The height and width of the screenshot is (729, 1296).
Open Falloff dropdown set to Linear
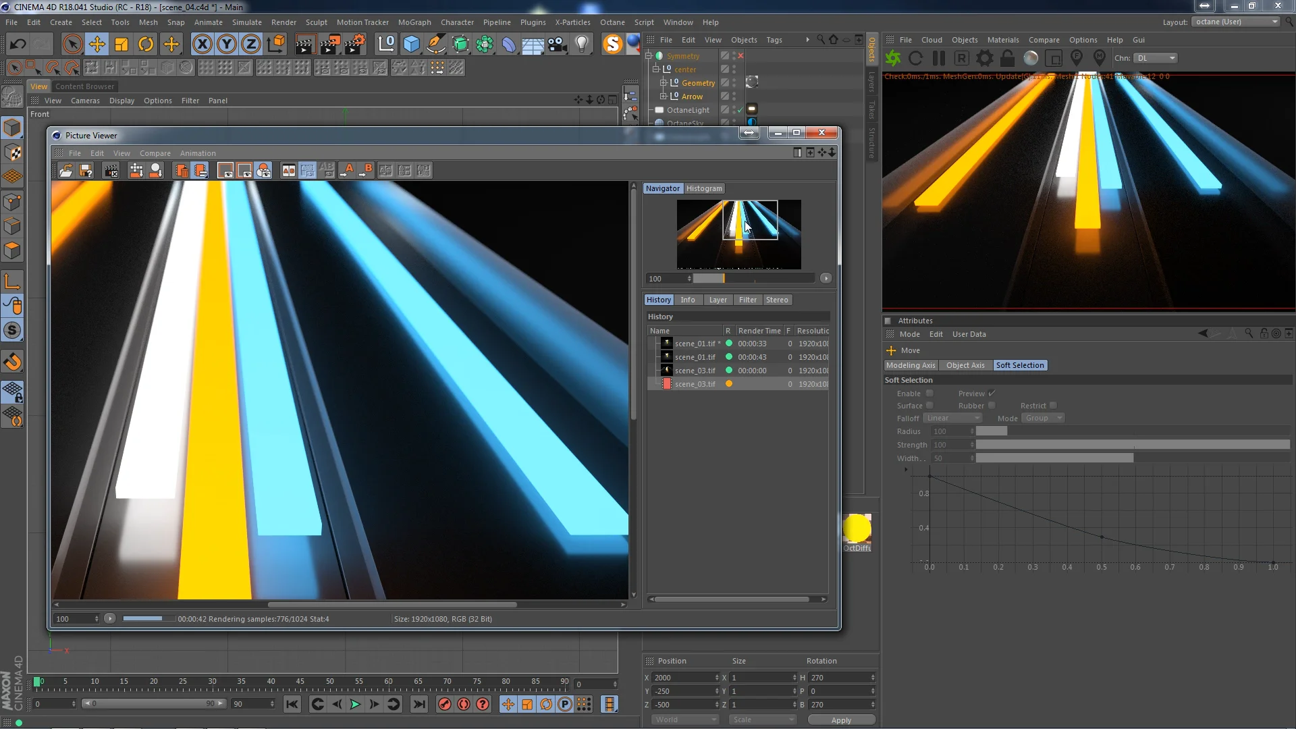952,418
